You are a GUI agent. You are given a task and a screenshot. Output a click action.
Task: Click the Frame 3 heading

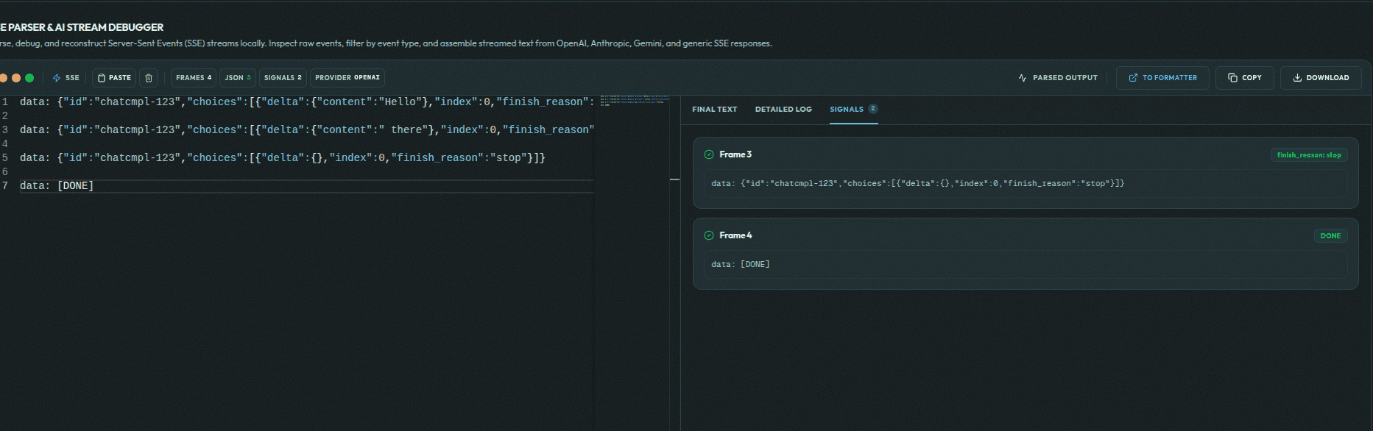tap(735, 154)
